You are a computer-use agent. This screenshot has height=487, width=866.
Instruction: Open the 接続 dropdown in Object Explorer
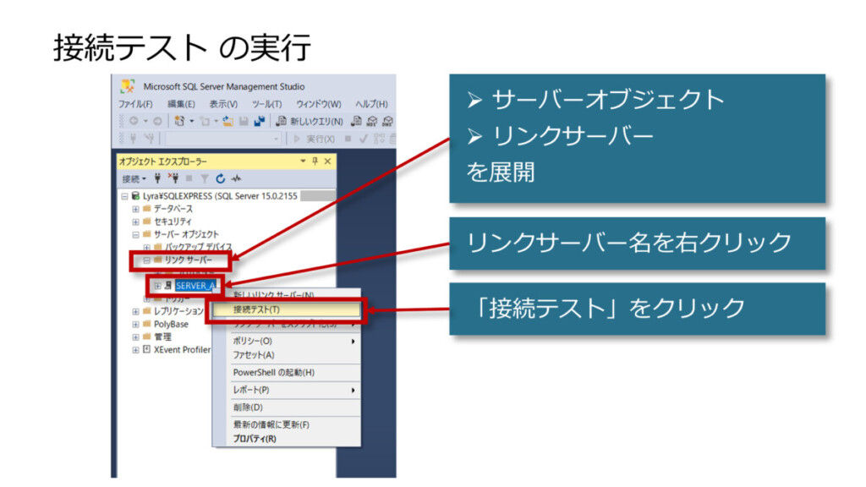coord(134,178)
